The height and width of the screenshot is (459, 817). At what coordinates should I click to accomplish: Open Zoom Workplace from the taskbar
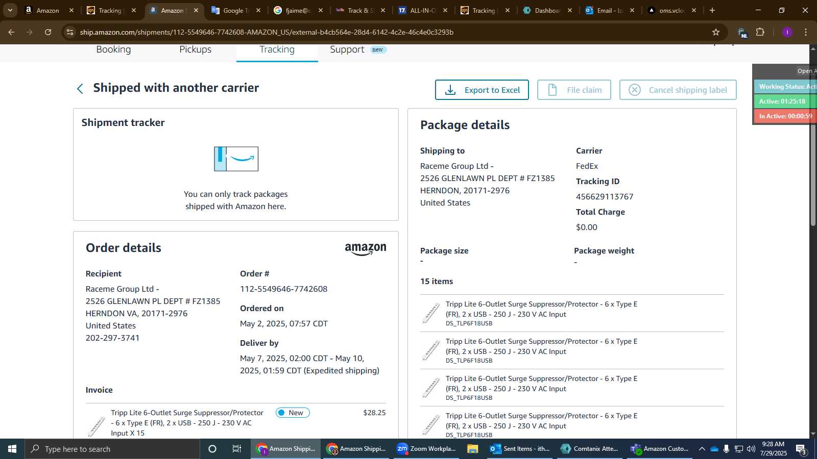pos(427,449)
